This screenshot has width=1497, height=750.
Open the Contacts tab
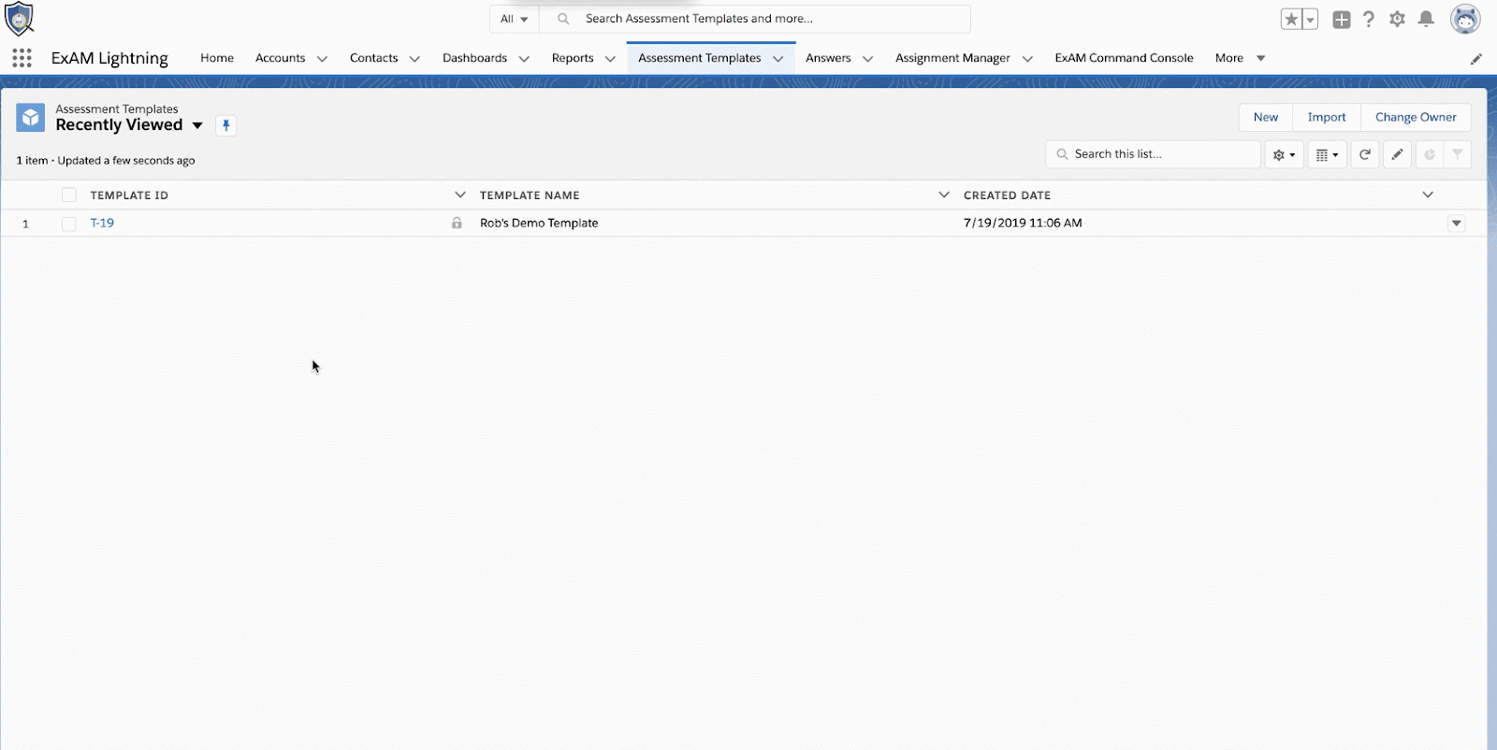pyautogui.click(x=374, y=58)
